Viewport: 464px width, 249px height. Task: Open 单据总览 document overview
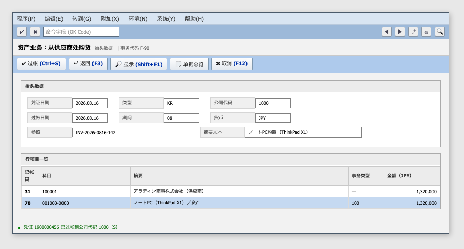190,64
